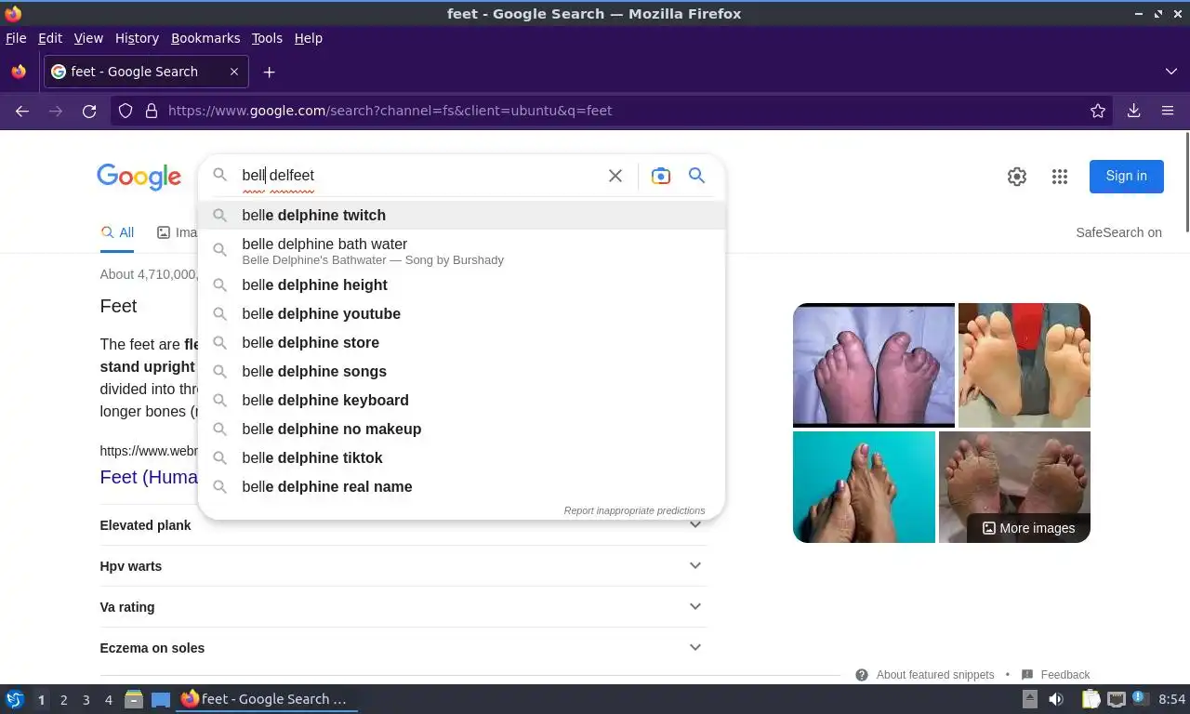
Task: Open a new tab with plus button
Action: click(269, 72)
